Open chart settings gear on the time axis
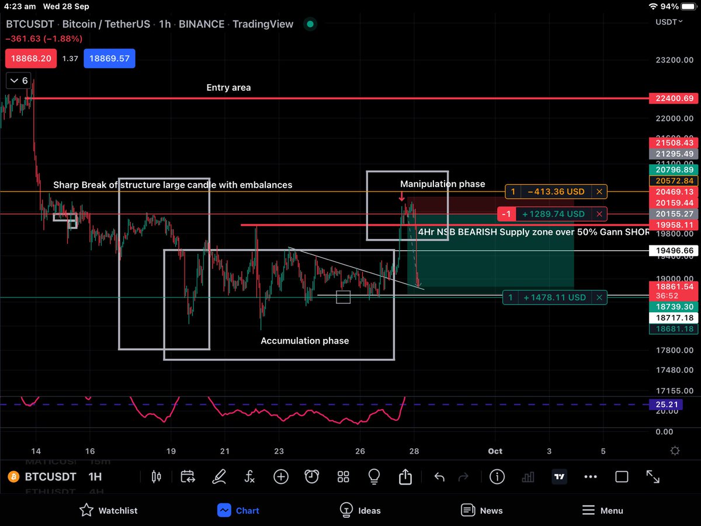The height and width of the screenshot is (526, 701). click(675, 451)
